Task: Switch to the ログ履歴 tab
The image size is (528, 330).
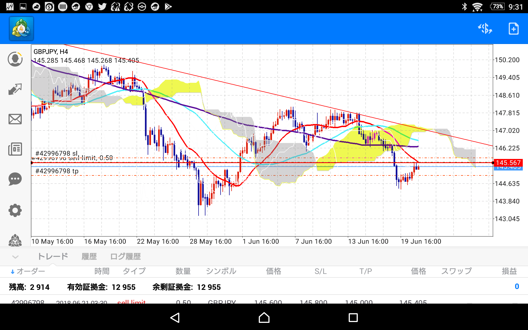Action: click(125, 257)
